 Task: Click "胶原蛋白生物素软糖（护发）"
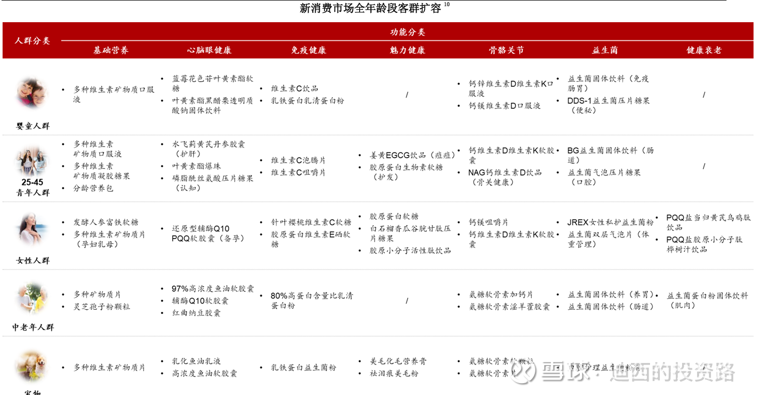point(406,172)
